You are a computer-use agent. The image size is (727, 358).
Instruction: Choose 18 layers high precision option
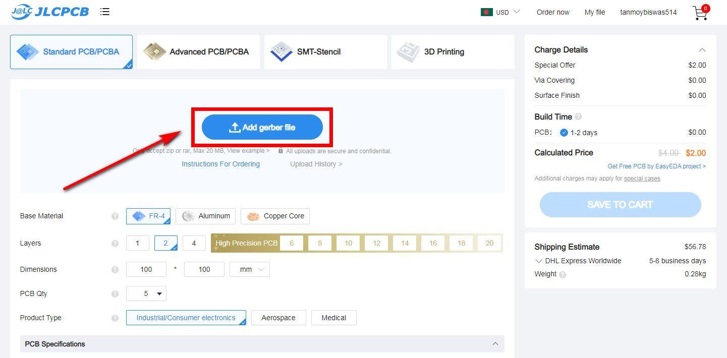click(x=461, y=243)
